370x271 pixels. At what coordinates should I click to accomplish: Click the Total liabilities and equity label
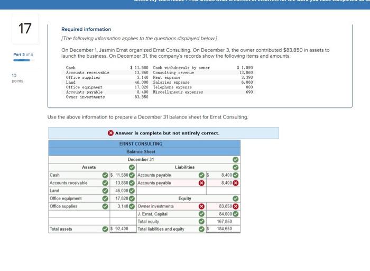(161, 229)
